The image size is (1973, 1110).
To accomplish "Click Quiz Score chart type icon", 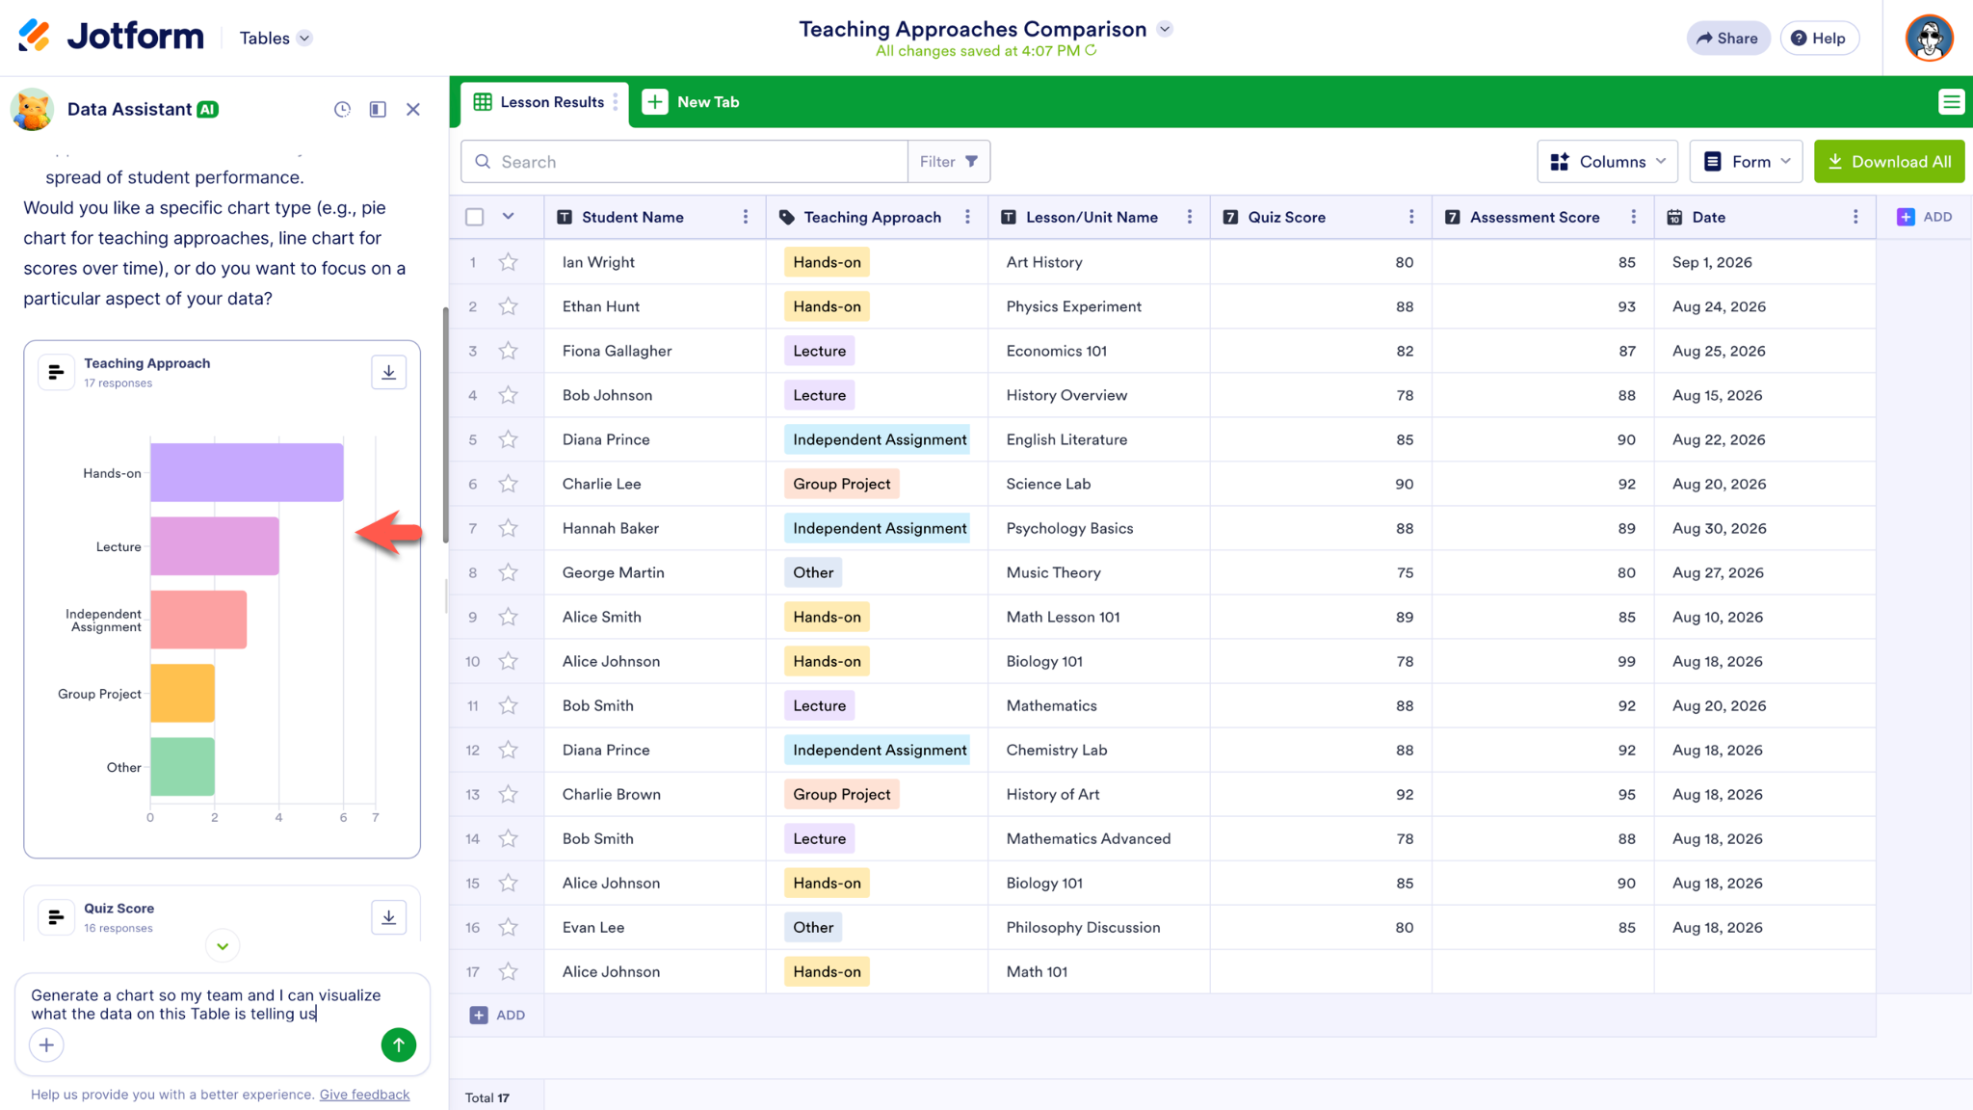I will (x=56, y=917).
